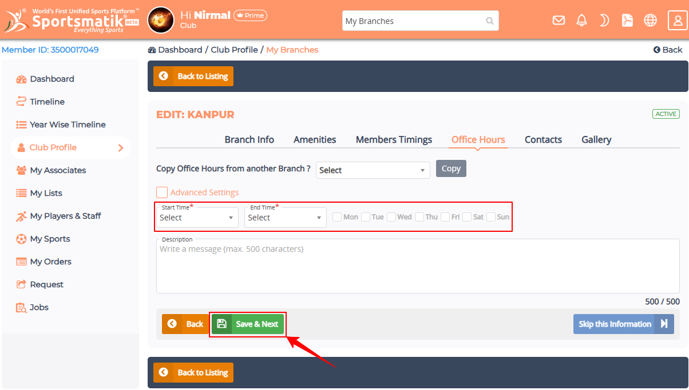Go to the Gallery tab
This screenshot has width=689, height=390.
[596, 139]
